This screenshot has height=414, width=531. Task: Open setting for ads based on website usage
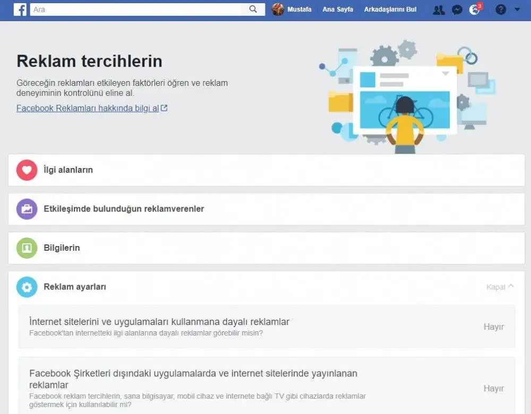(267, 327)
